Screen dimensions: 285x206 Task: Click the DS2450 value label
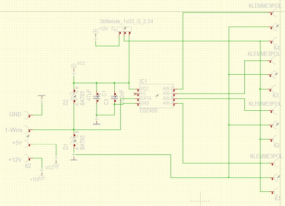(x=149, y=110)
